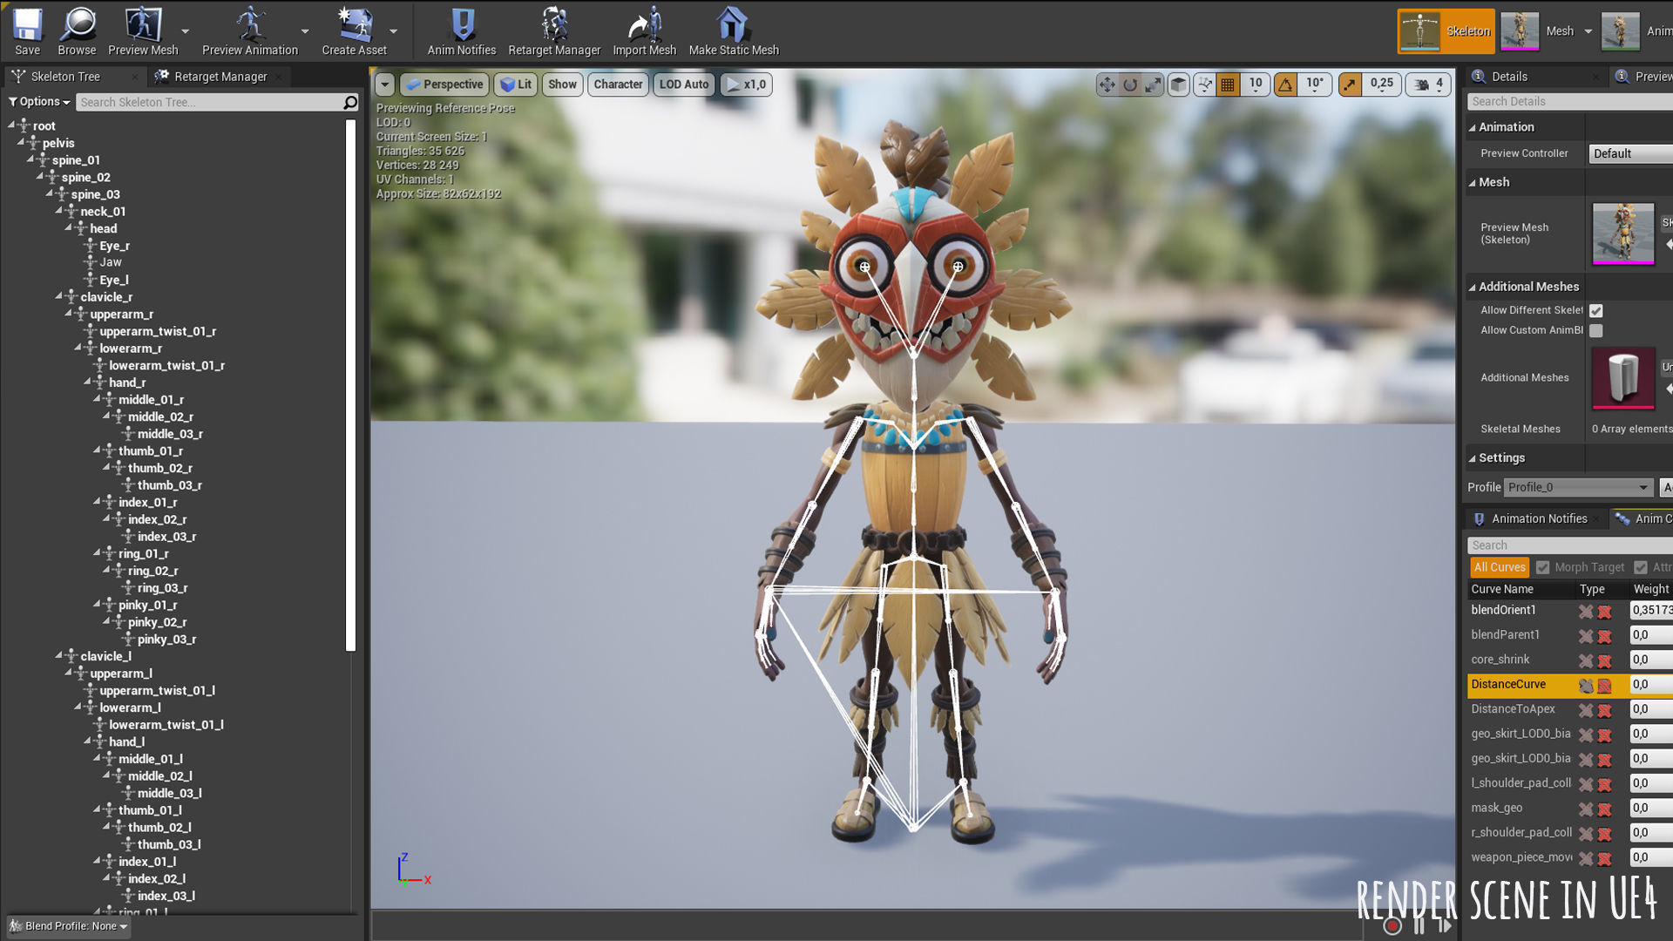The width and height of the screenshot is (1673, 941).
Task: Click the camera speed icon
Action: pos(1421,85)
